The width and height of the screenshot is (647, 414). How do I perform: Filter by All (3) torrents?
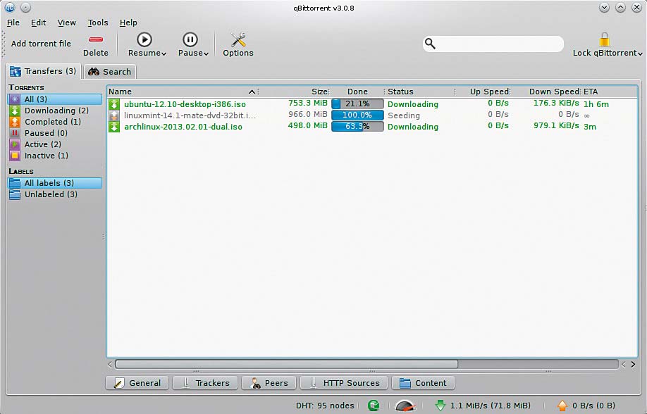(x=54, y=99)
